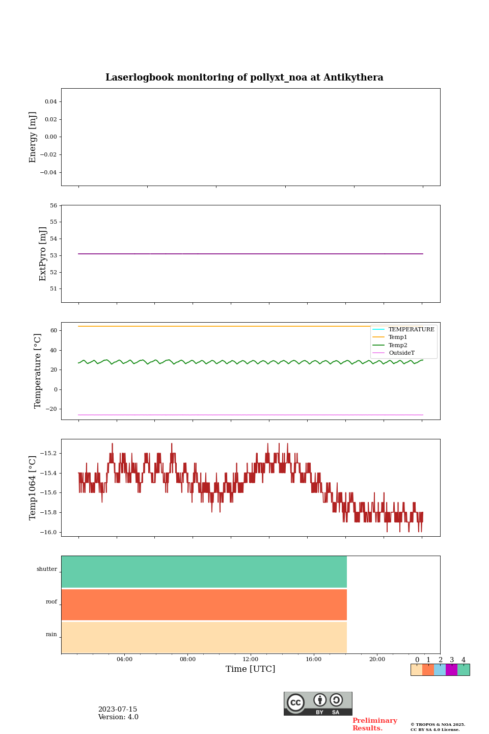Click the TROPOS & NOA copyright notice
Image resolution: width=489 pixels, height=734 pixels.
438,727
